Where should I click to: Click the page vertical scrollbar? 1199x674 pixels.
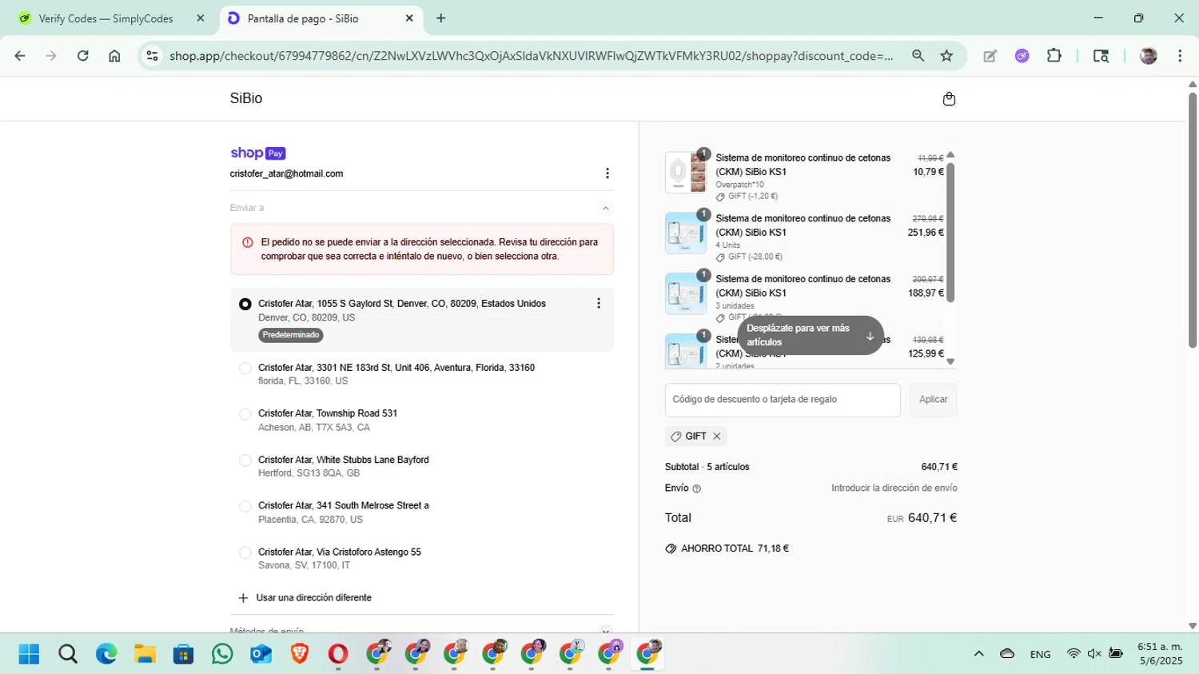(1193, 220)
